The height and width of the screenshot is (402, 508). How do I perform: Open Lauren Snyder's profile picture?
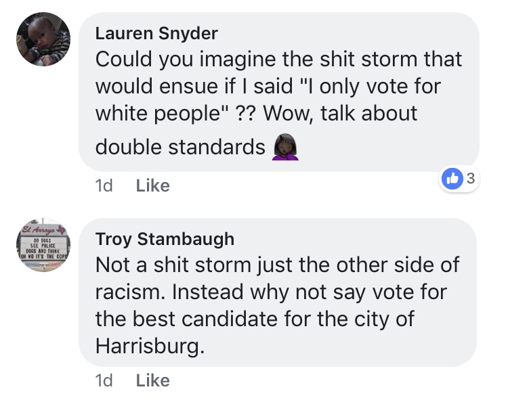tap(43, 39)
